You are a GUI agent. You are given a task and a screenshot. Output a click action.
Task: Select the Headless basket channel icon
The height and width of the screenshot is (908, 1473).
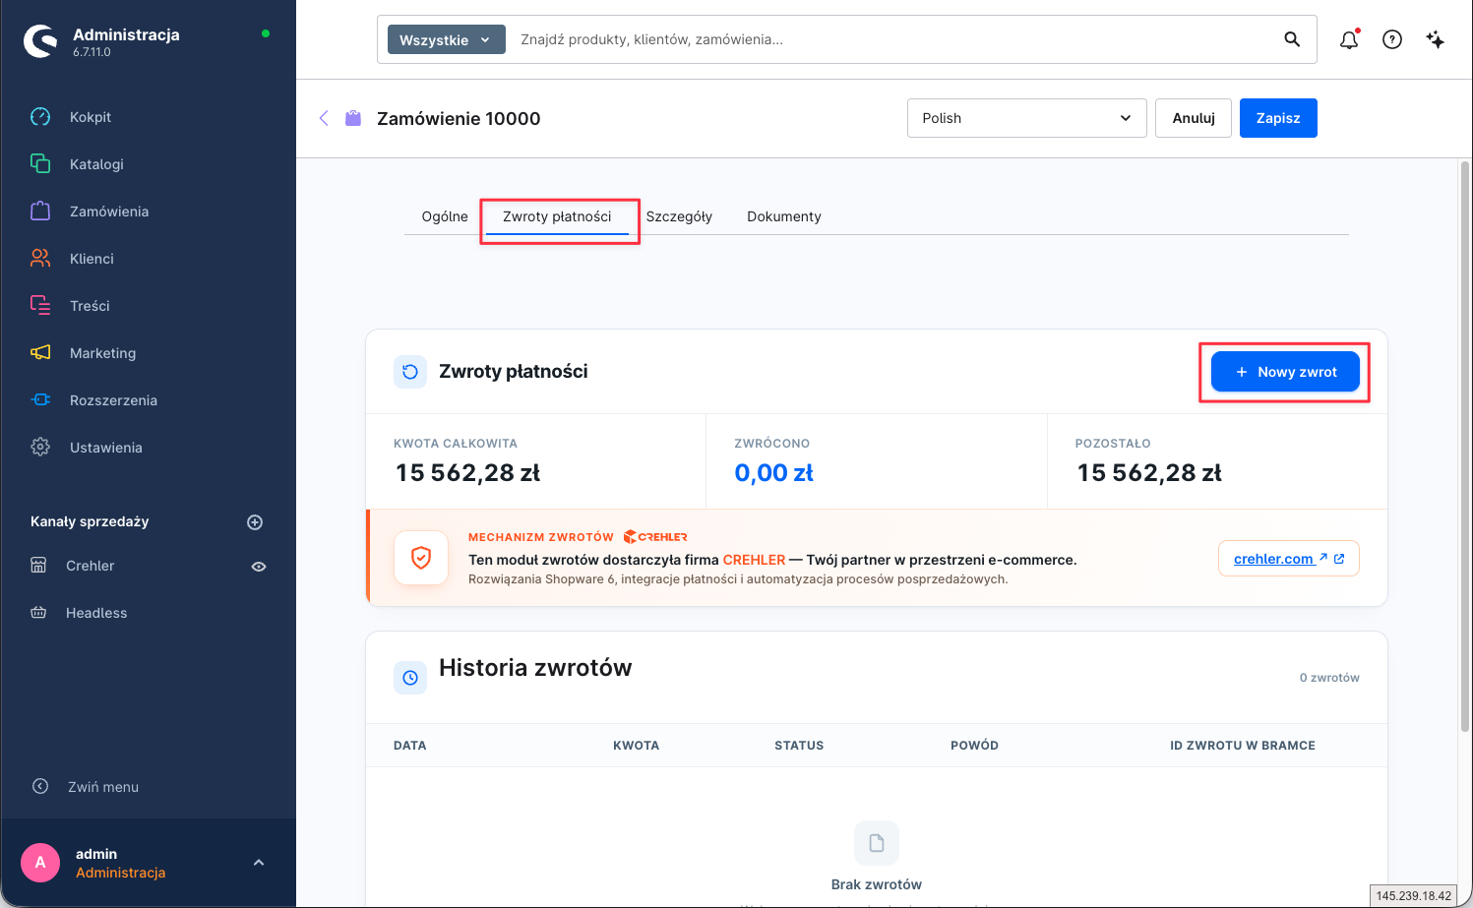(38, 613)
